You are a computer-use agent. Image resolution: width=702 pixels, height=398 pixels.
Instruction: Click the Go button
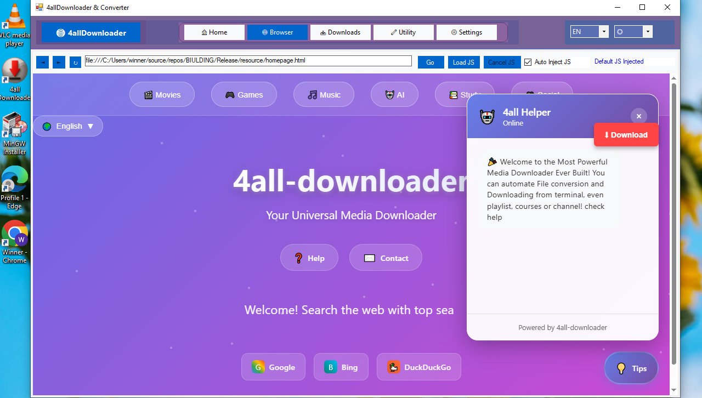tap(431, 62)
